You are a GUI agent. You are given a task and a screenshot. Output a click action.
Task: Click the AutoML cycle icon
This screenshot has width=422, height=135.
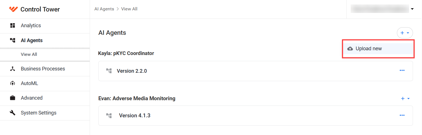tap(12, 83)
